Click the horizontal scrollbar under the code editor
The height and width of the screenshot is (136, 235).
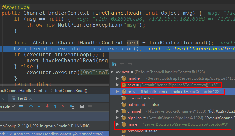pos(54,85)
